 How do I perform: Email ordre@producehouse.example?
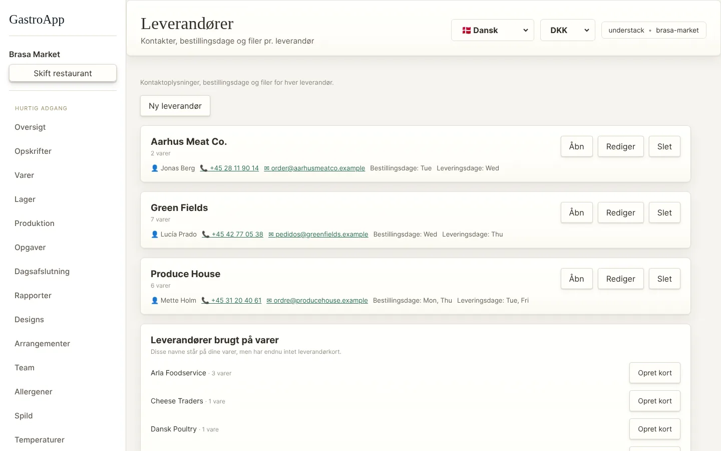pyautogui.click(x=317, y=301)
